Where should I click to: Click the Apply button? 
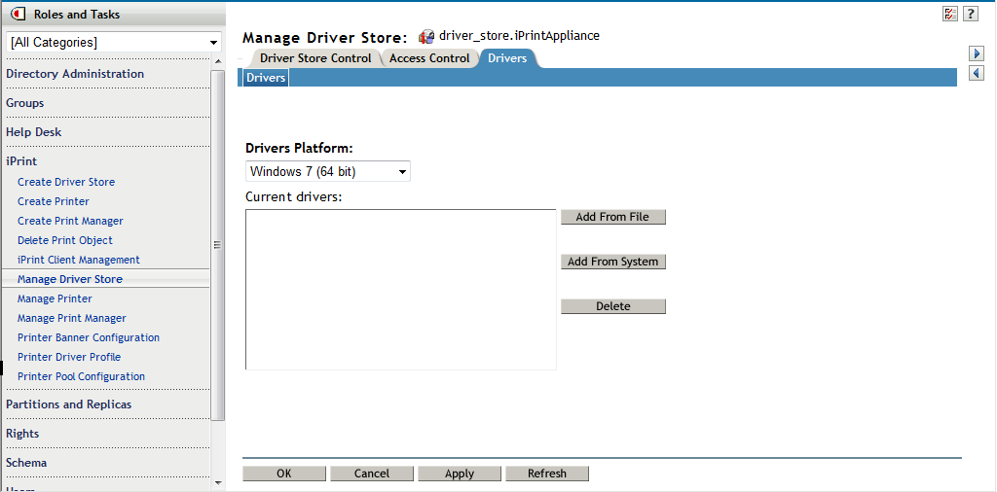click(460, 474)
